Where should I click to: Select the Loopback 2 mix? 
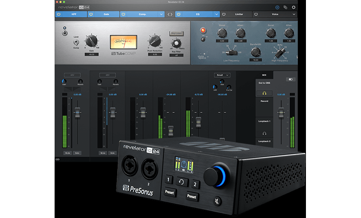(264, 141)
